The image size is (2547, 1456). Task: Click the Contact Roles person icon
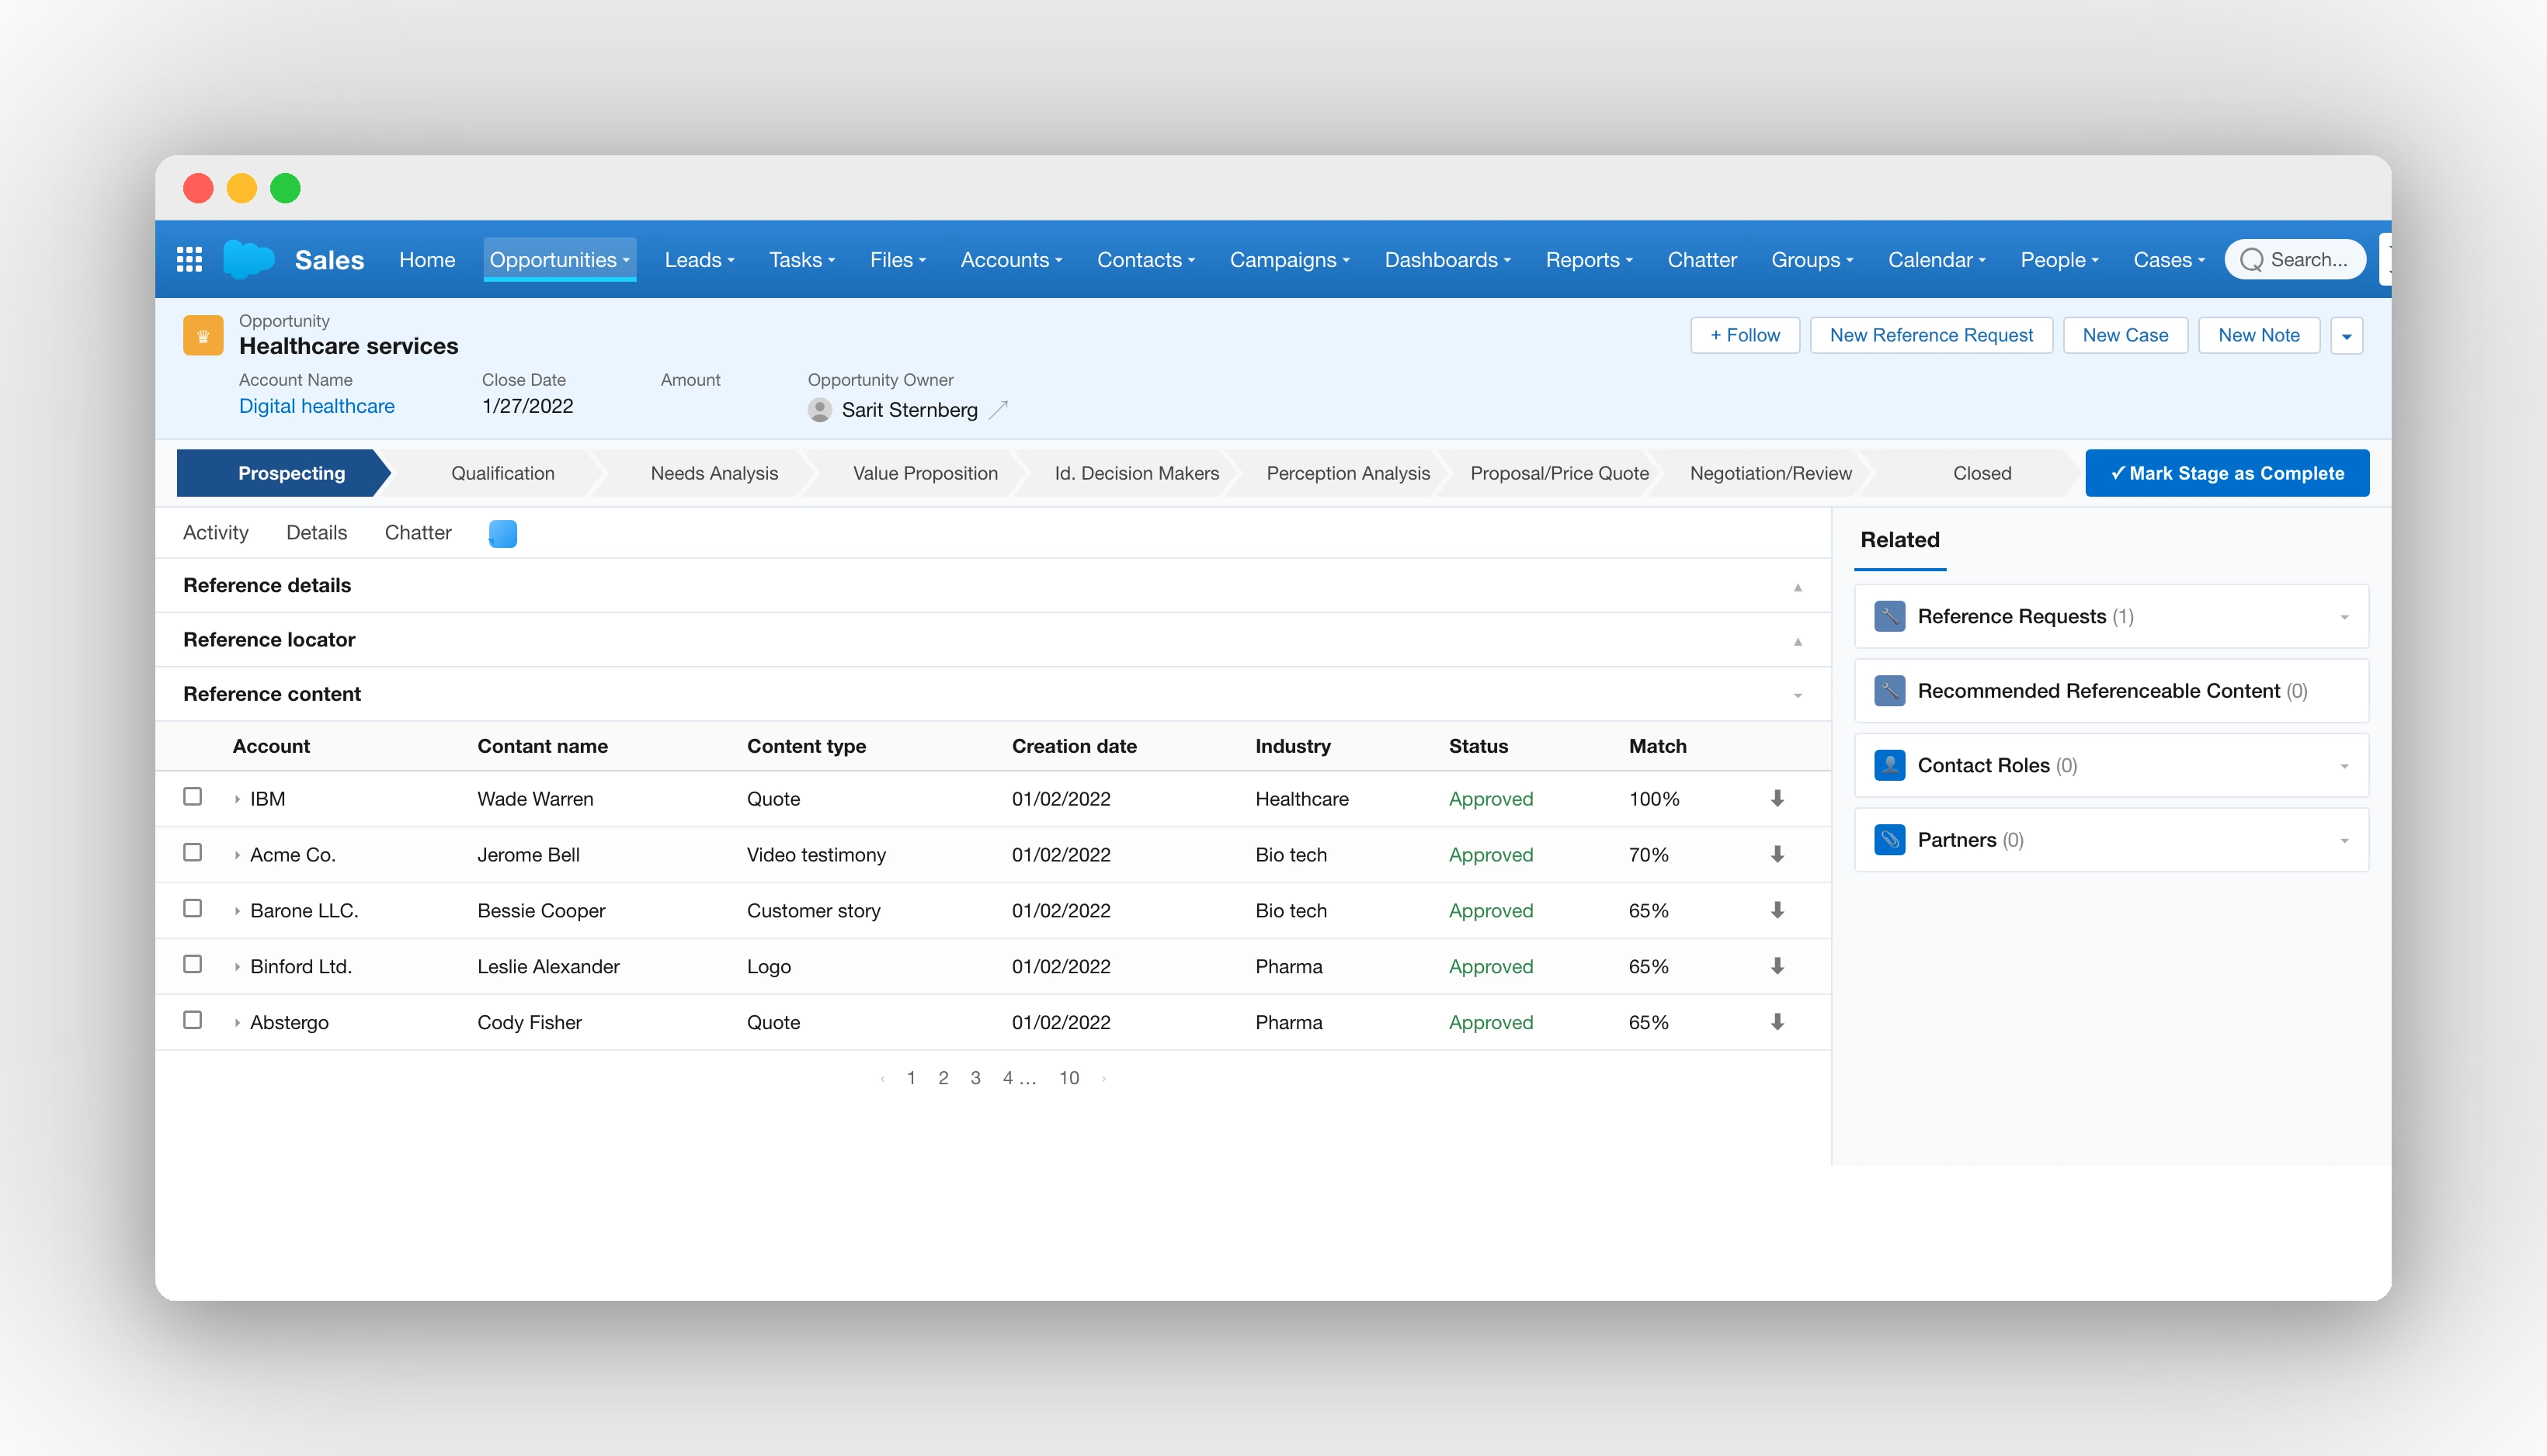(x=1889, y=765)
